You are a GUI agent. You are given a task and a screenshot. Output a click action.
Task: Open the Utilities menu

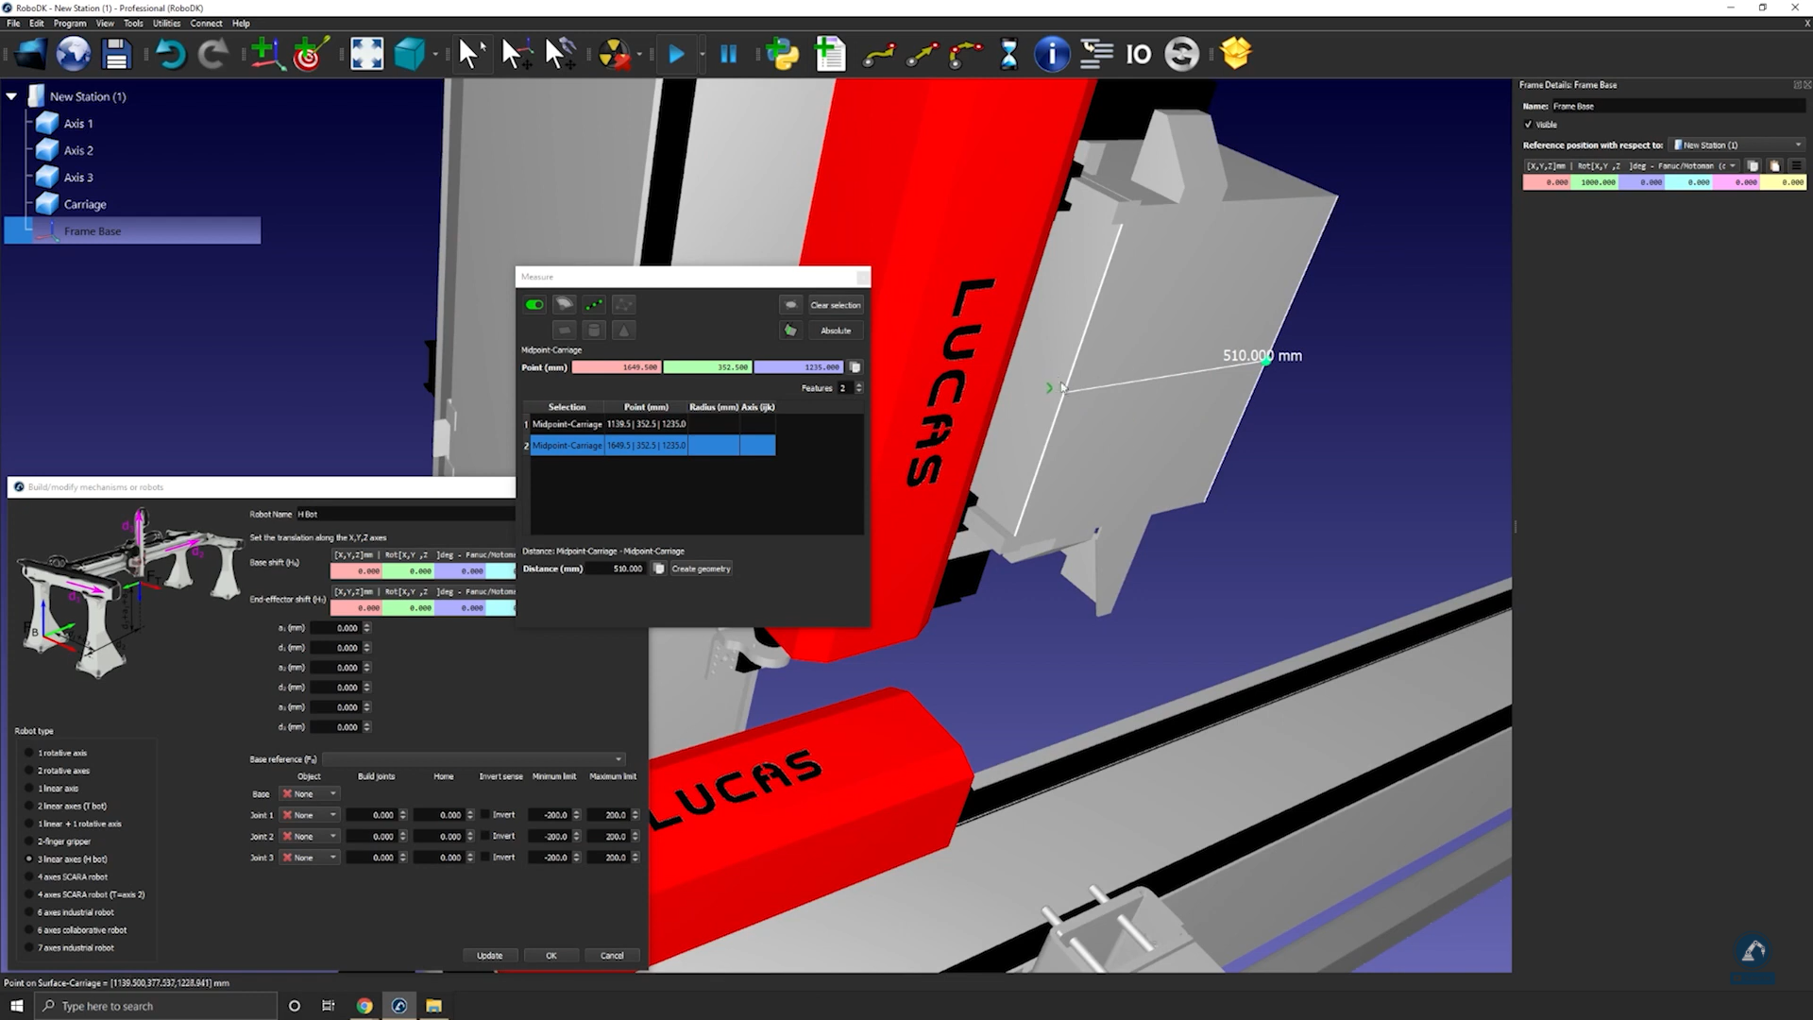click(x=166, y=24)
